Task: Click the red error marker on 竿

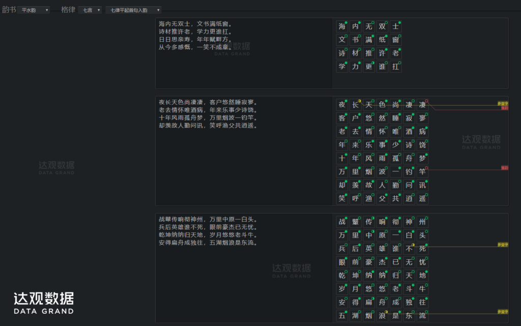Action: pos(426,167)
